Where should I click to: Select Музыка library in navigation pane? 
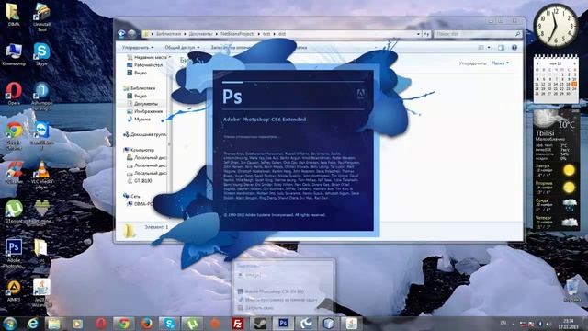(139, 120)
